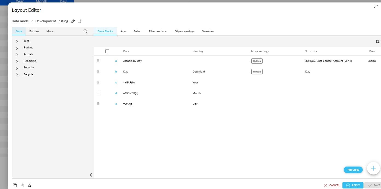The height and width of the screenshot is (189, 381).
Task: Select the Budget tree item
Action: pos(28,48)
